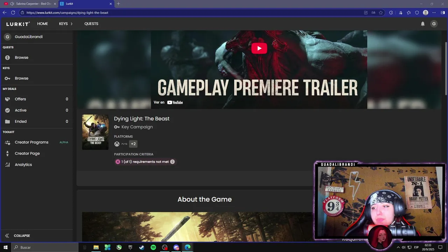Open Spotify from taskbar

(x=153, y=247)
